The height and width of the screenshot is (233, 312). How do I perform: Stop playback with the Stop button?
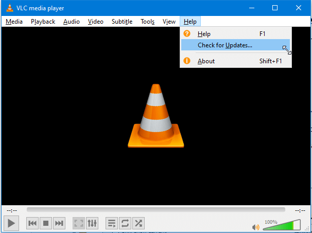[46, 223]
